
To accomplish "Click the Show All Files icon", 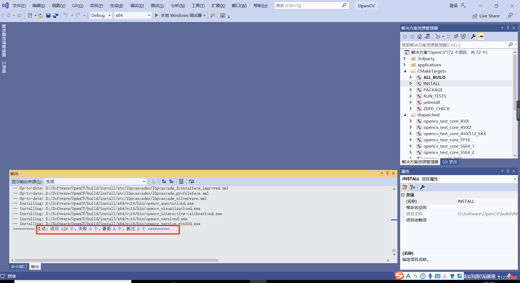I will [x=463, y=36].
